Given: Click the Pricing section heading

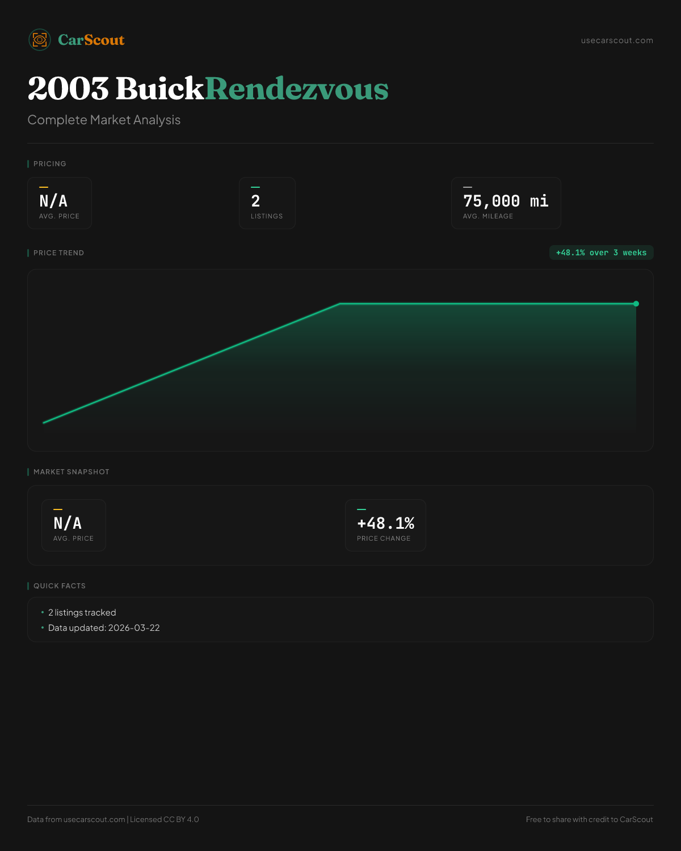Looking at the screenshot, I should (x=50, y=164).
